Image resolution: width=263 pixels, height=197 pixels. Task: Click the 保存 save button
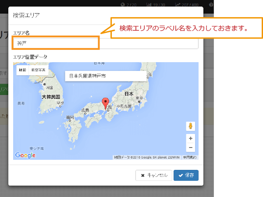pos(186,175)
